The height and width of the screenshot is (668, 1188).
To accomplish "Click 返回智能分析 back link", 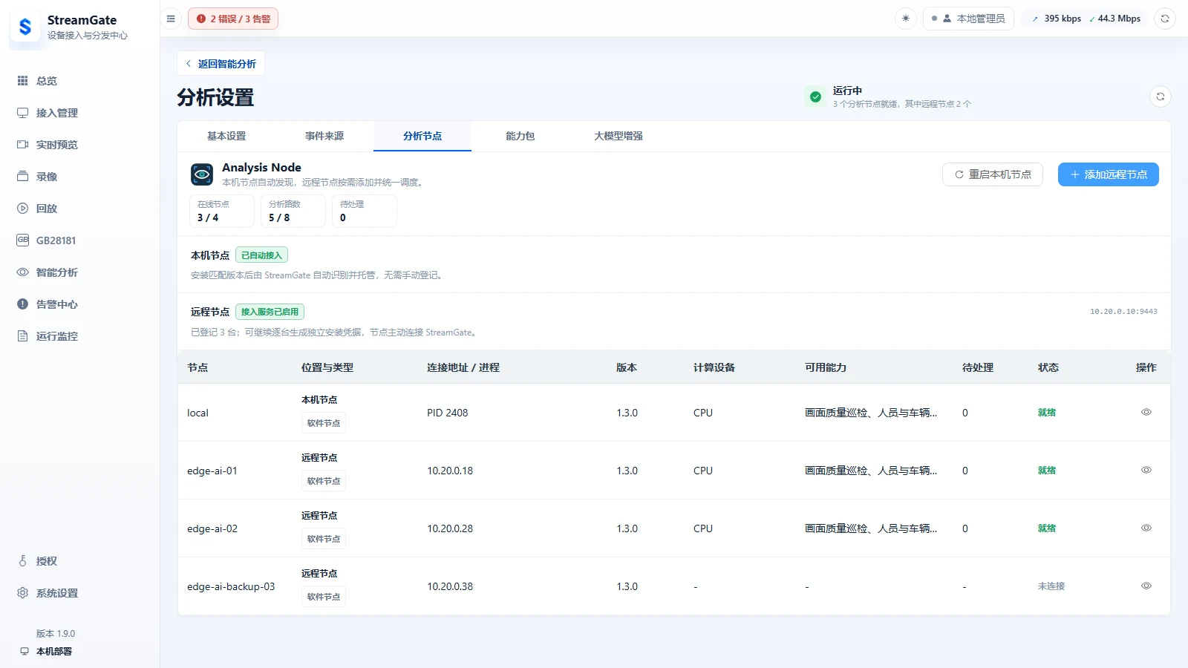I will pyautogui.click(x=221, y=64).
